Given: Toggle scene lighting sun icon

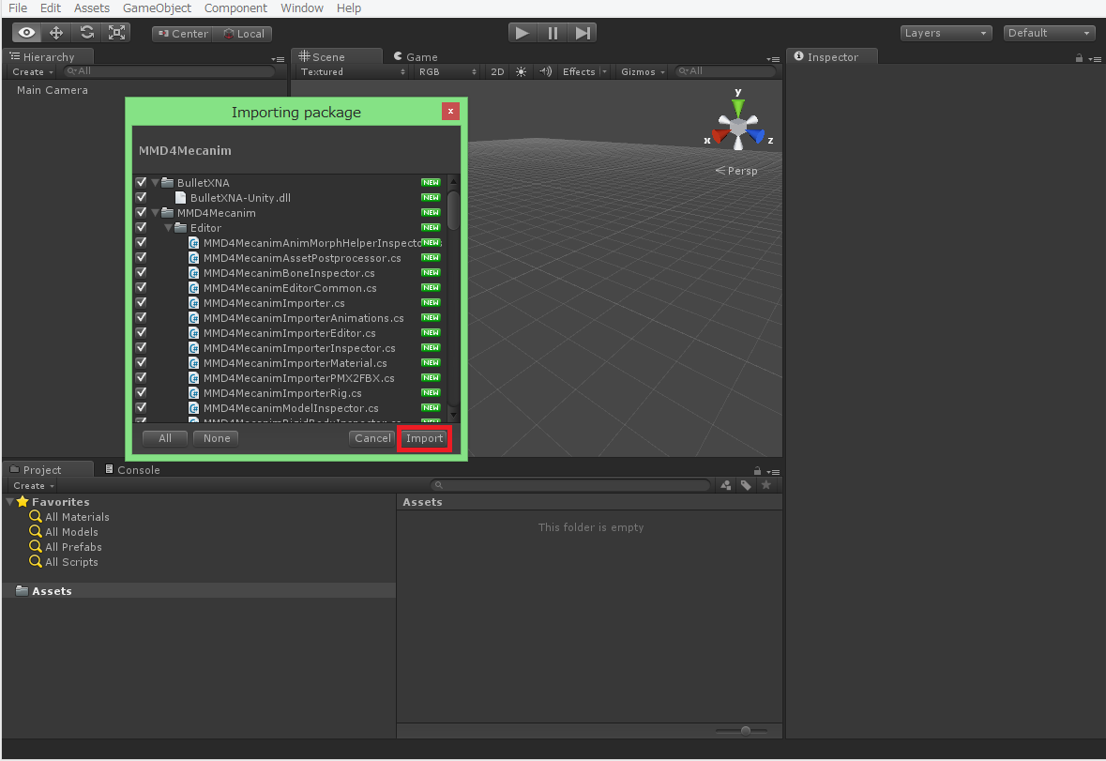Looking at the screenshot, I should tap(522, 72).
